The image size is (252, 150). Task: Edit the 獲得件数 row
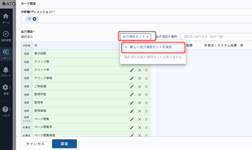[132, 95]
